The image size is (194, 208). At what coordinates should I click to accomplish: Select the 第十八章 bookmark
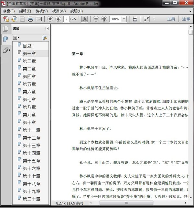tap(31, 184)
